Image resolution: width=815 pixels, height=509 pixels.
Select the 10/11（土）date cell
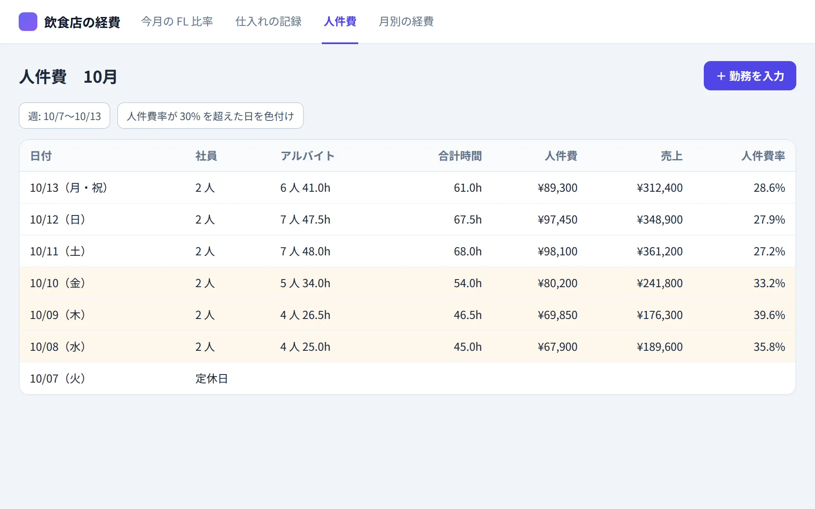(x=58, y=252)
